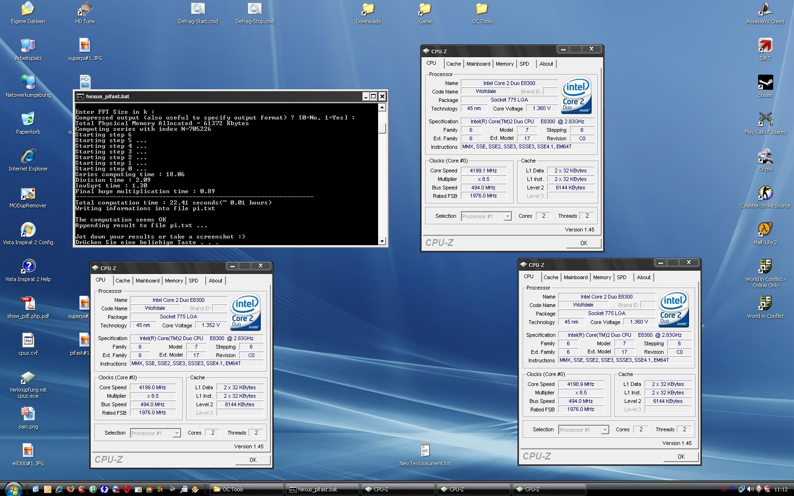The image size is (794, 496).
Task: Click Firefox icon in quick launch
Action: click(70, 489)
